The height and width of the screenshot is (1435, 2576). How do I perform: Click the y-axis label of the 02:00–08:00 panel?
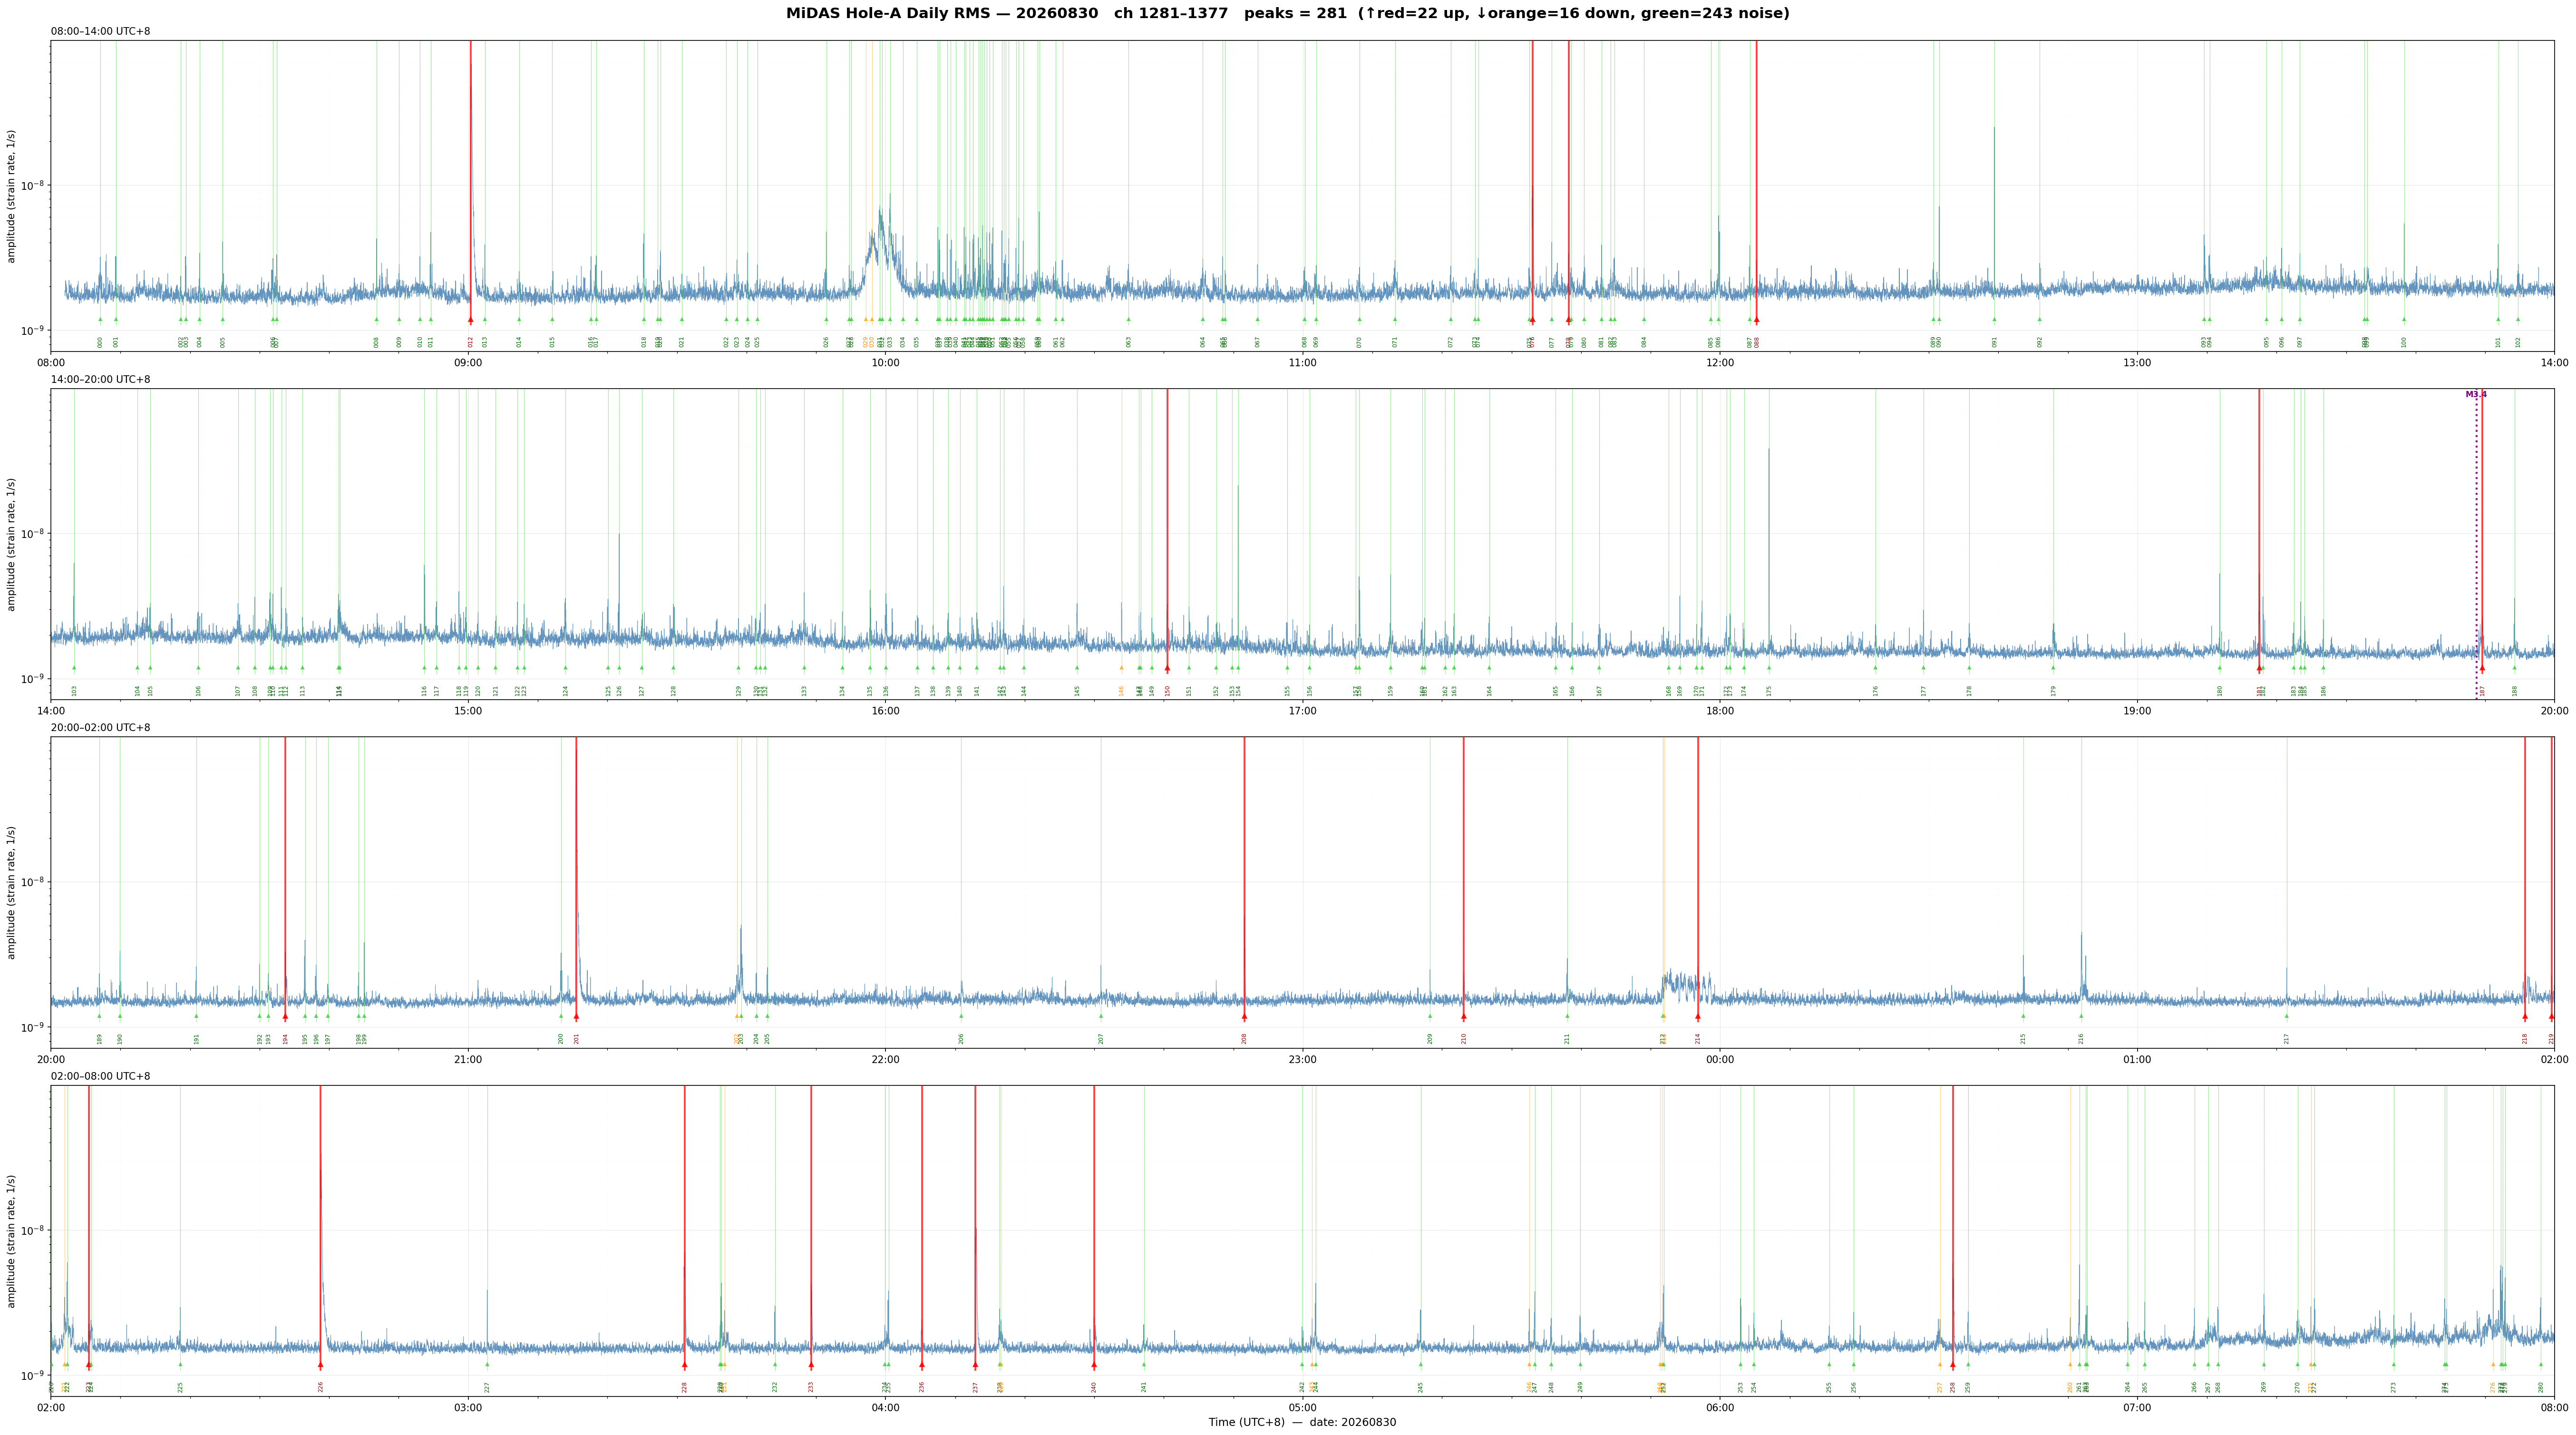pos(12,1241)
